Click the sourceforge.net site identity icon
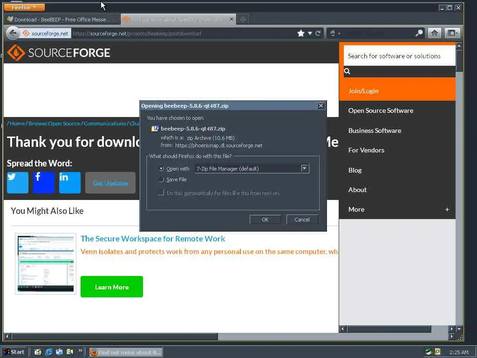 tap(46, 33)
